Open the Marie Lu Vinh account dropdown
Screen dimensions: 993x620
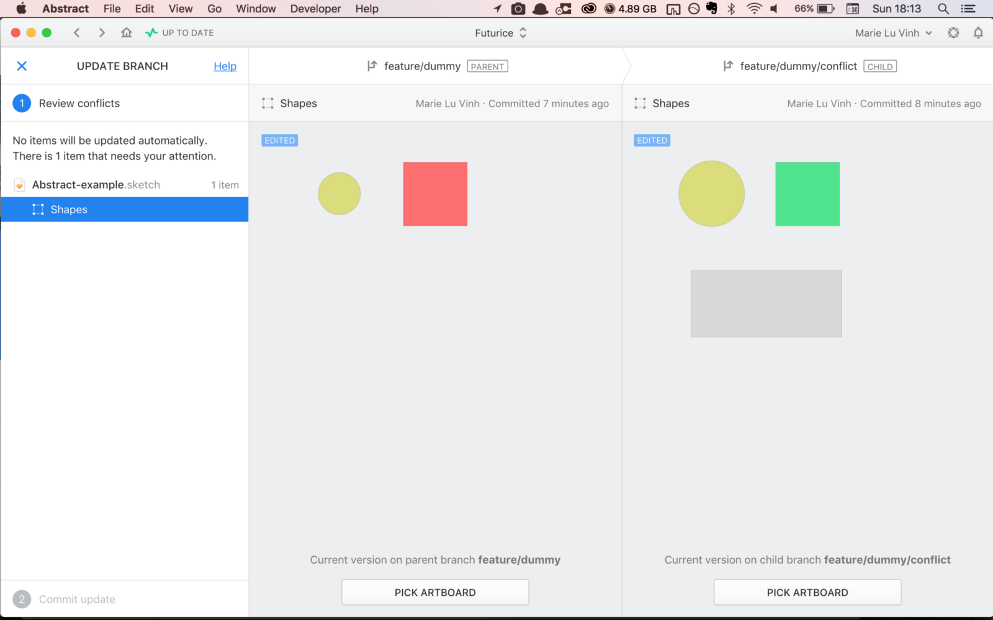(894, 33)
